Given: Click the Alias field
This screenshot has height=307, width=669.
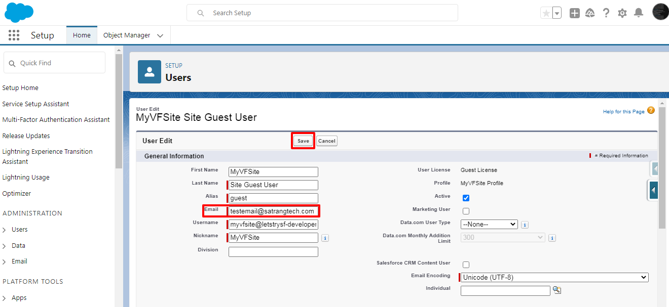Looking at the screenshot, I should click(273, 198).
